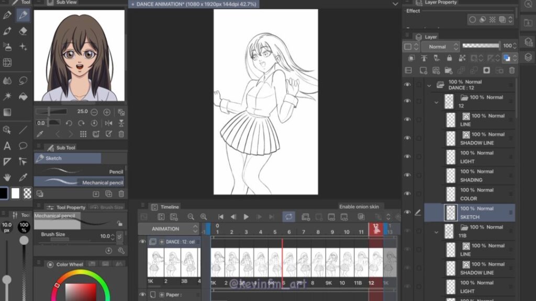Select the Operation object tool

(7, 130)
